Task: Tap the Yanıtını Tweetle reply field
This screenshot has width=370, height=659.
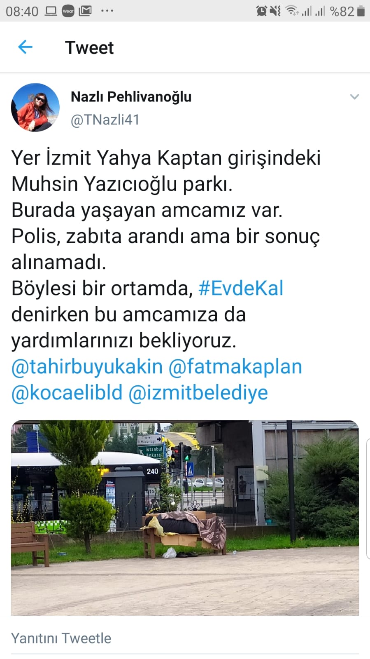Action: tap(185, 638)
